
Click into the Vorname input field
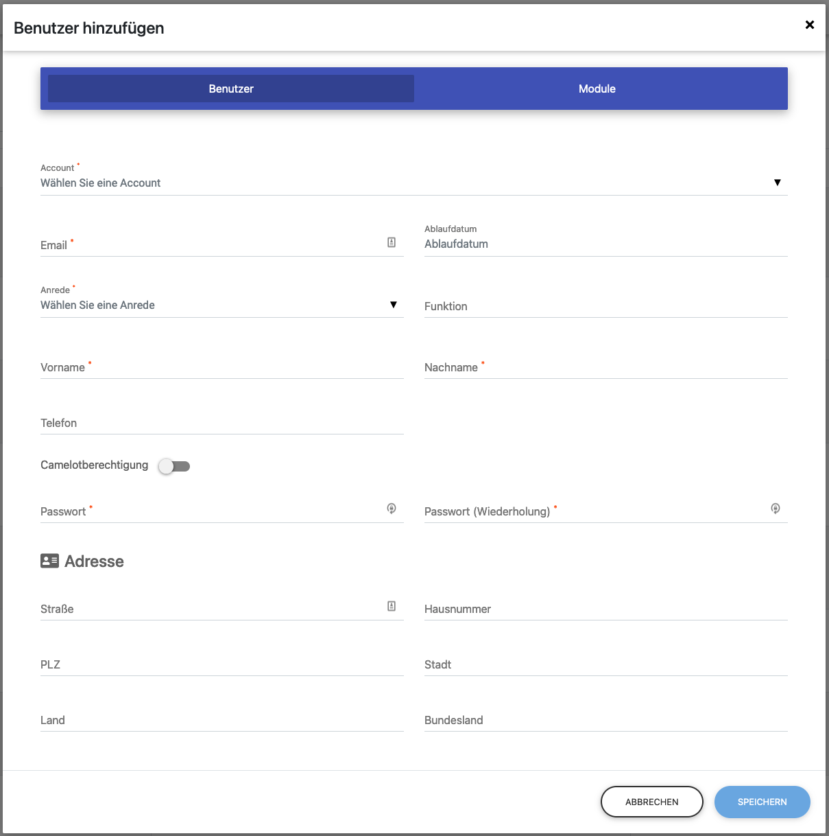[x=221, y=368]
